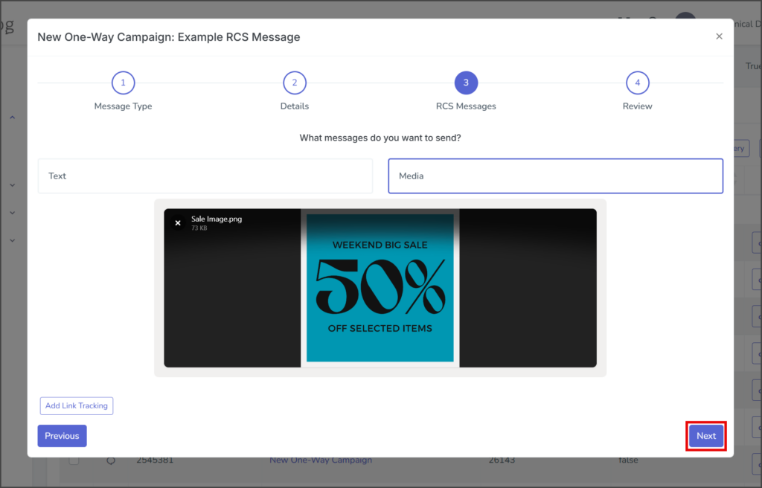This screenshot has height=488, width=762.
Task: Open the New One-Way Campaign link in the background table
Action: click(x=321, y=460)
